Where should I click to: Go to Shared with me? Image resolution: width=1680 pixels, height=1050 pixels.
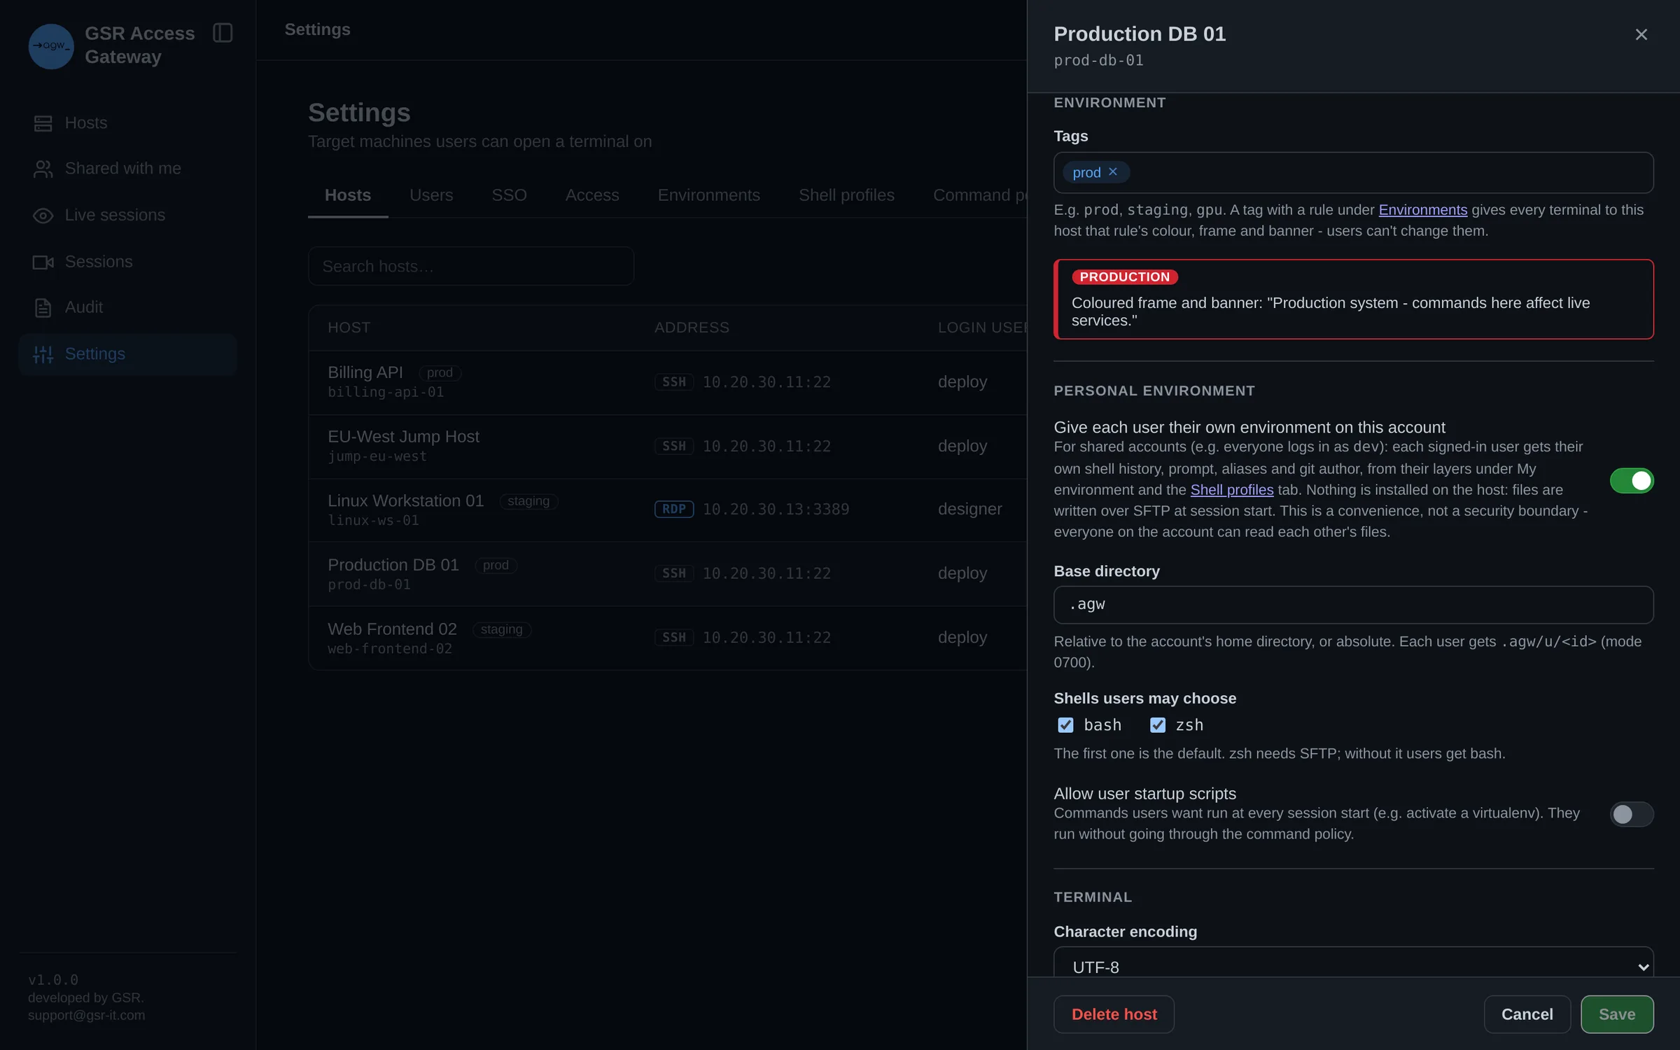[127, 169]
